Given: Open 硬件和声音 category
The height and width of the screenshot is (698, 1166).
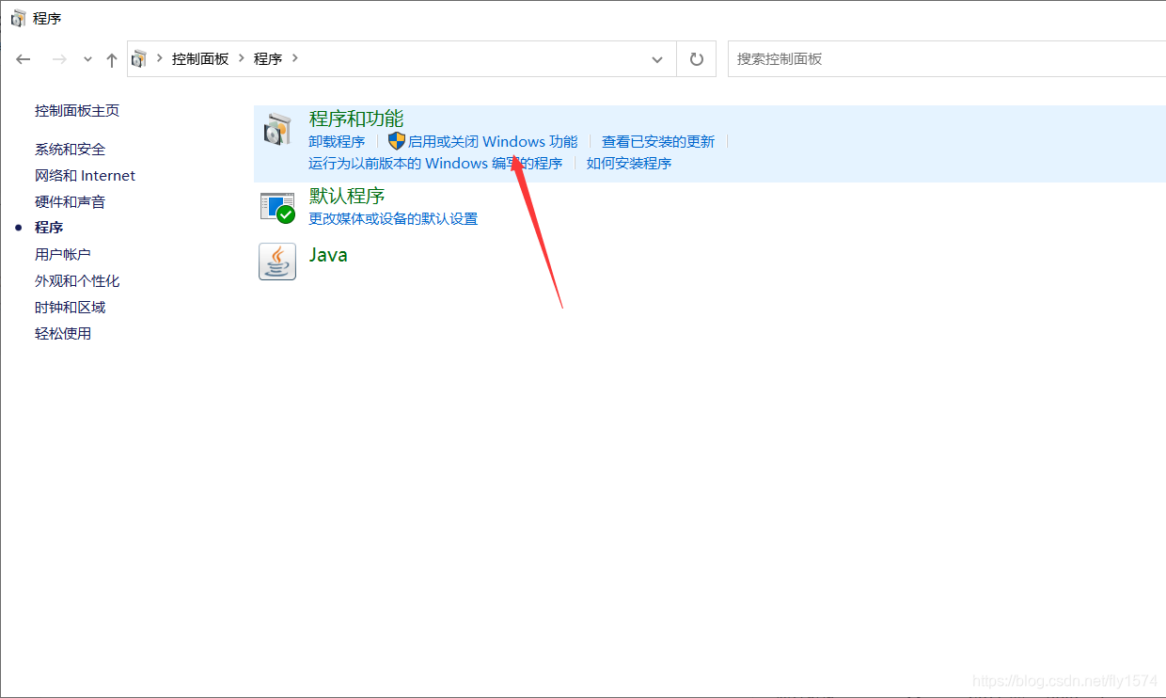Looking at the screenshot, I should point(71,201).
